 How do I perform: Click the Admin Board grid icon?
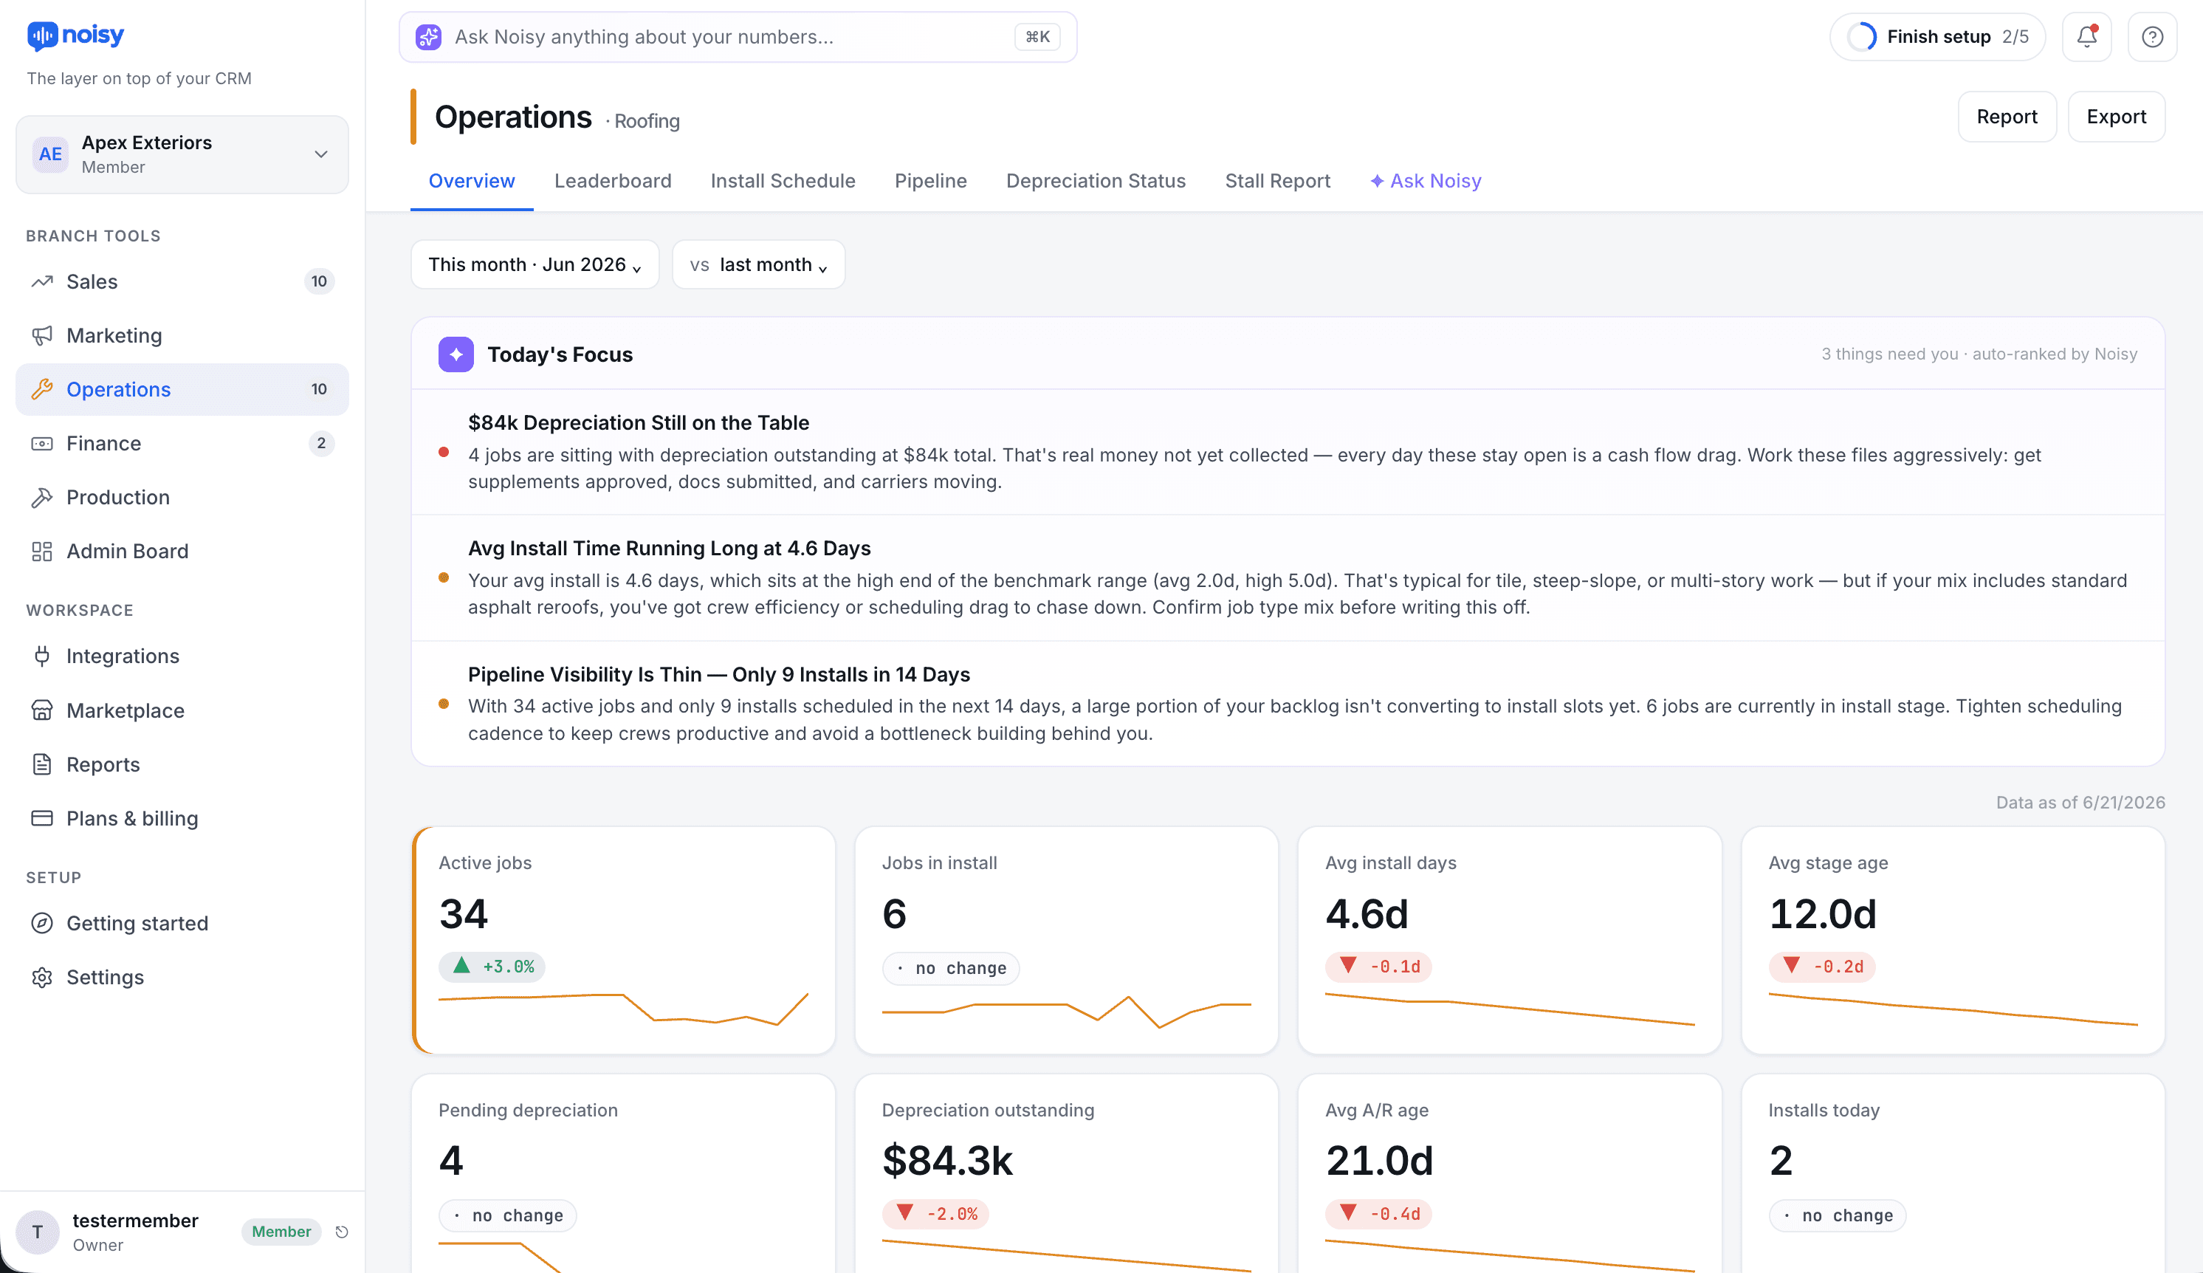42,552
